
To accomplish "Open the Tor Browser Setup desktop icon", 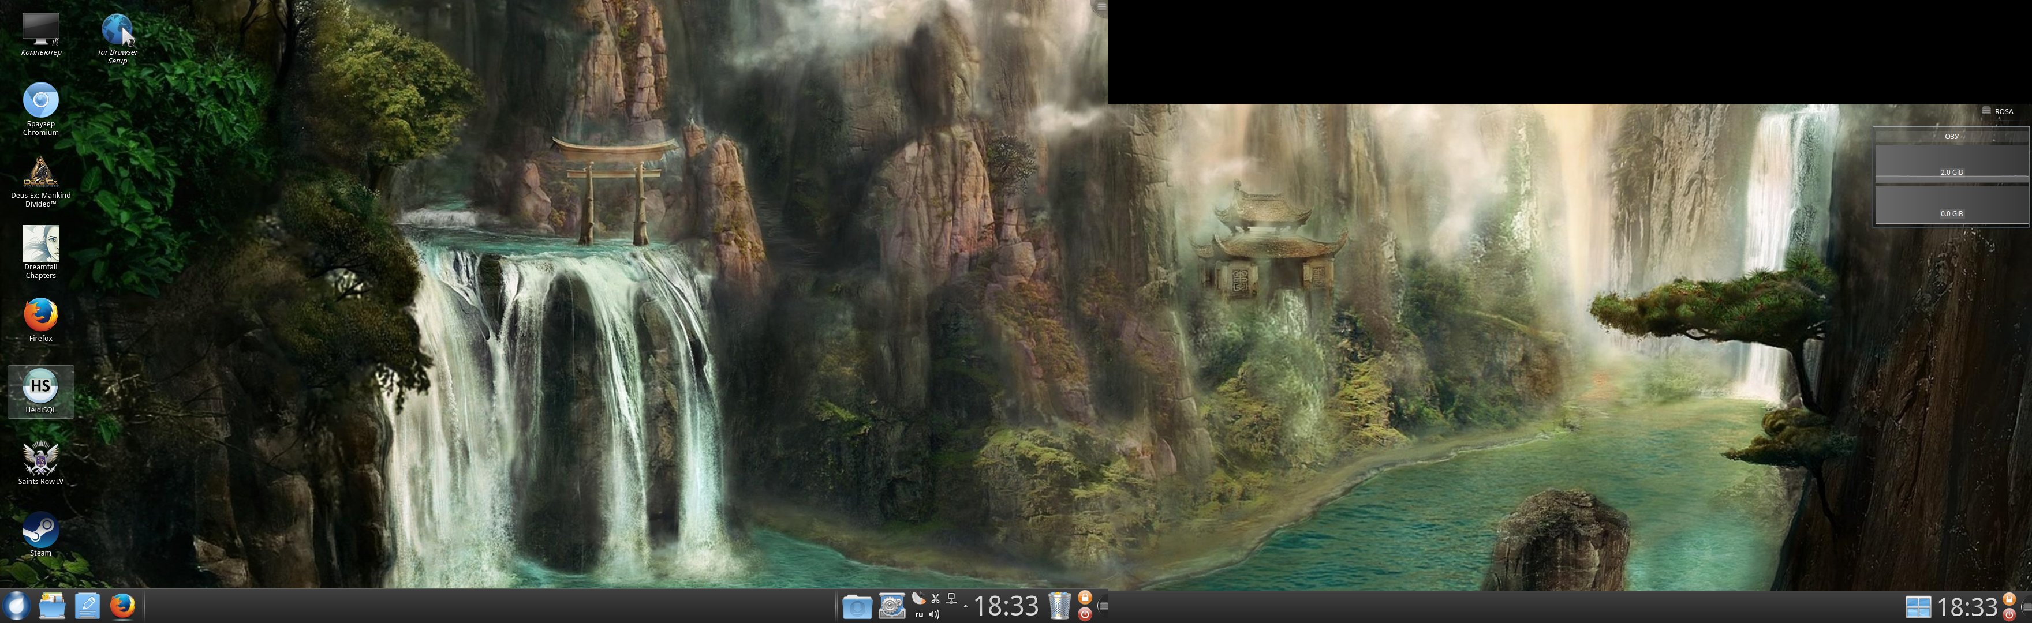I will [x=117, y=32].
